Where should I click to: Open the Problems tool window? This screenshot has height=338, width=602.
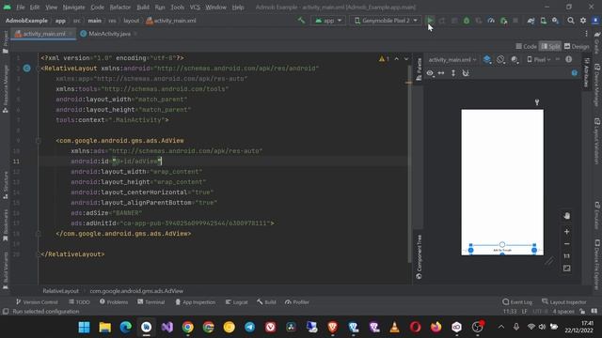(114, 302)
